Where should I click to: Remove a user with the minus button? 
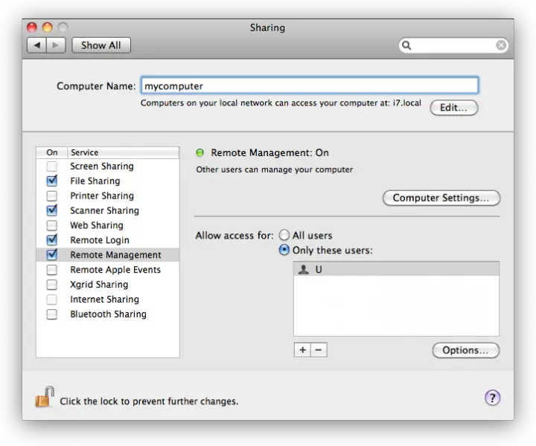tap(319, 350)
